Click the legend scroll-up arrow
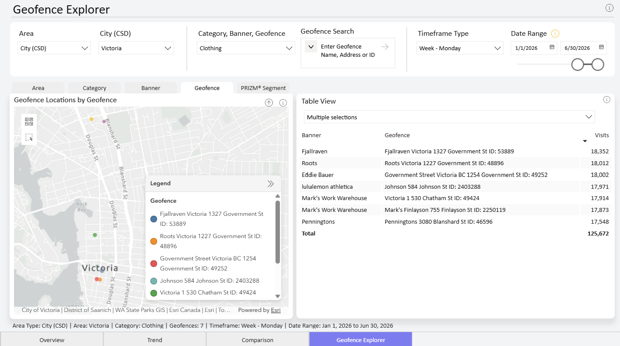Viewport: 620px width, 346px height. [x=278, y=196]
